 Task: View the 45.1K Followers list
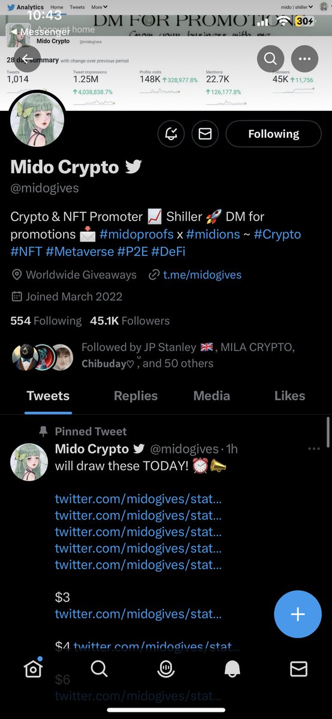[129, 321]
